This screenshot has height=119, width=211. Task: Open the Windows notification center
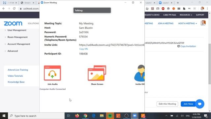[x=206, y=116]
